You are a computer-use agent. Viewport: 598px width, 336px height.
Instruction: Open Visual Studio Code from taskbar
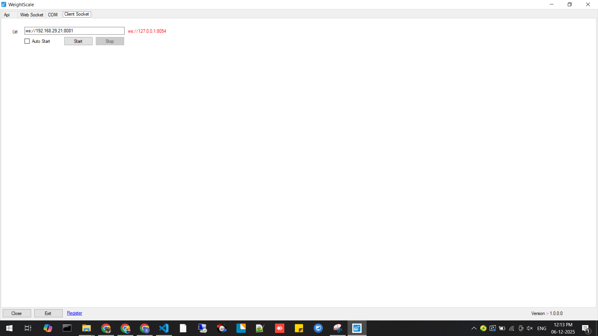tap(164, 328)
